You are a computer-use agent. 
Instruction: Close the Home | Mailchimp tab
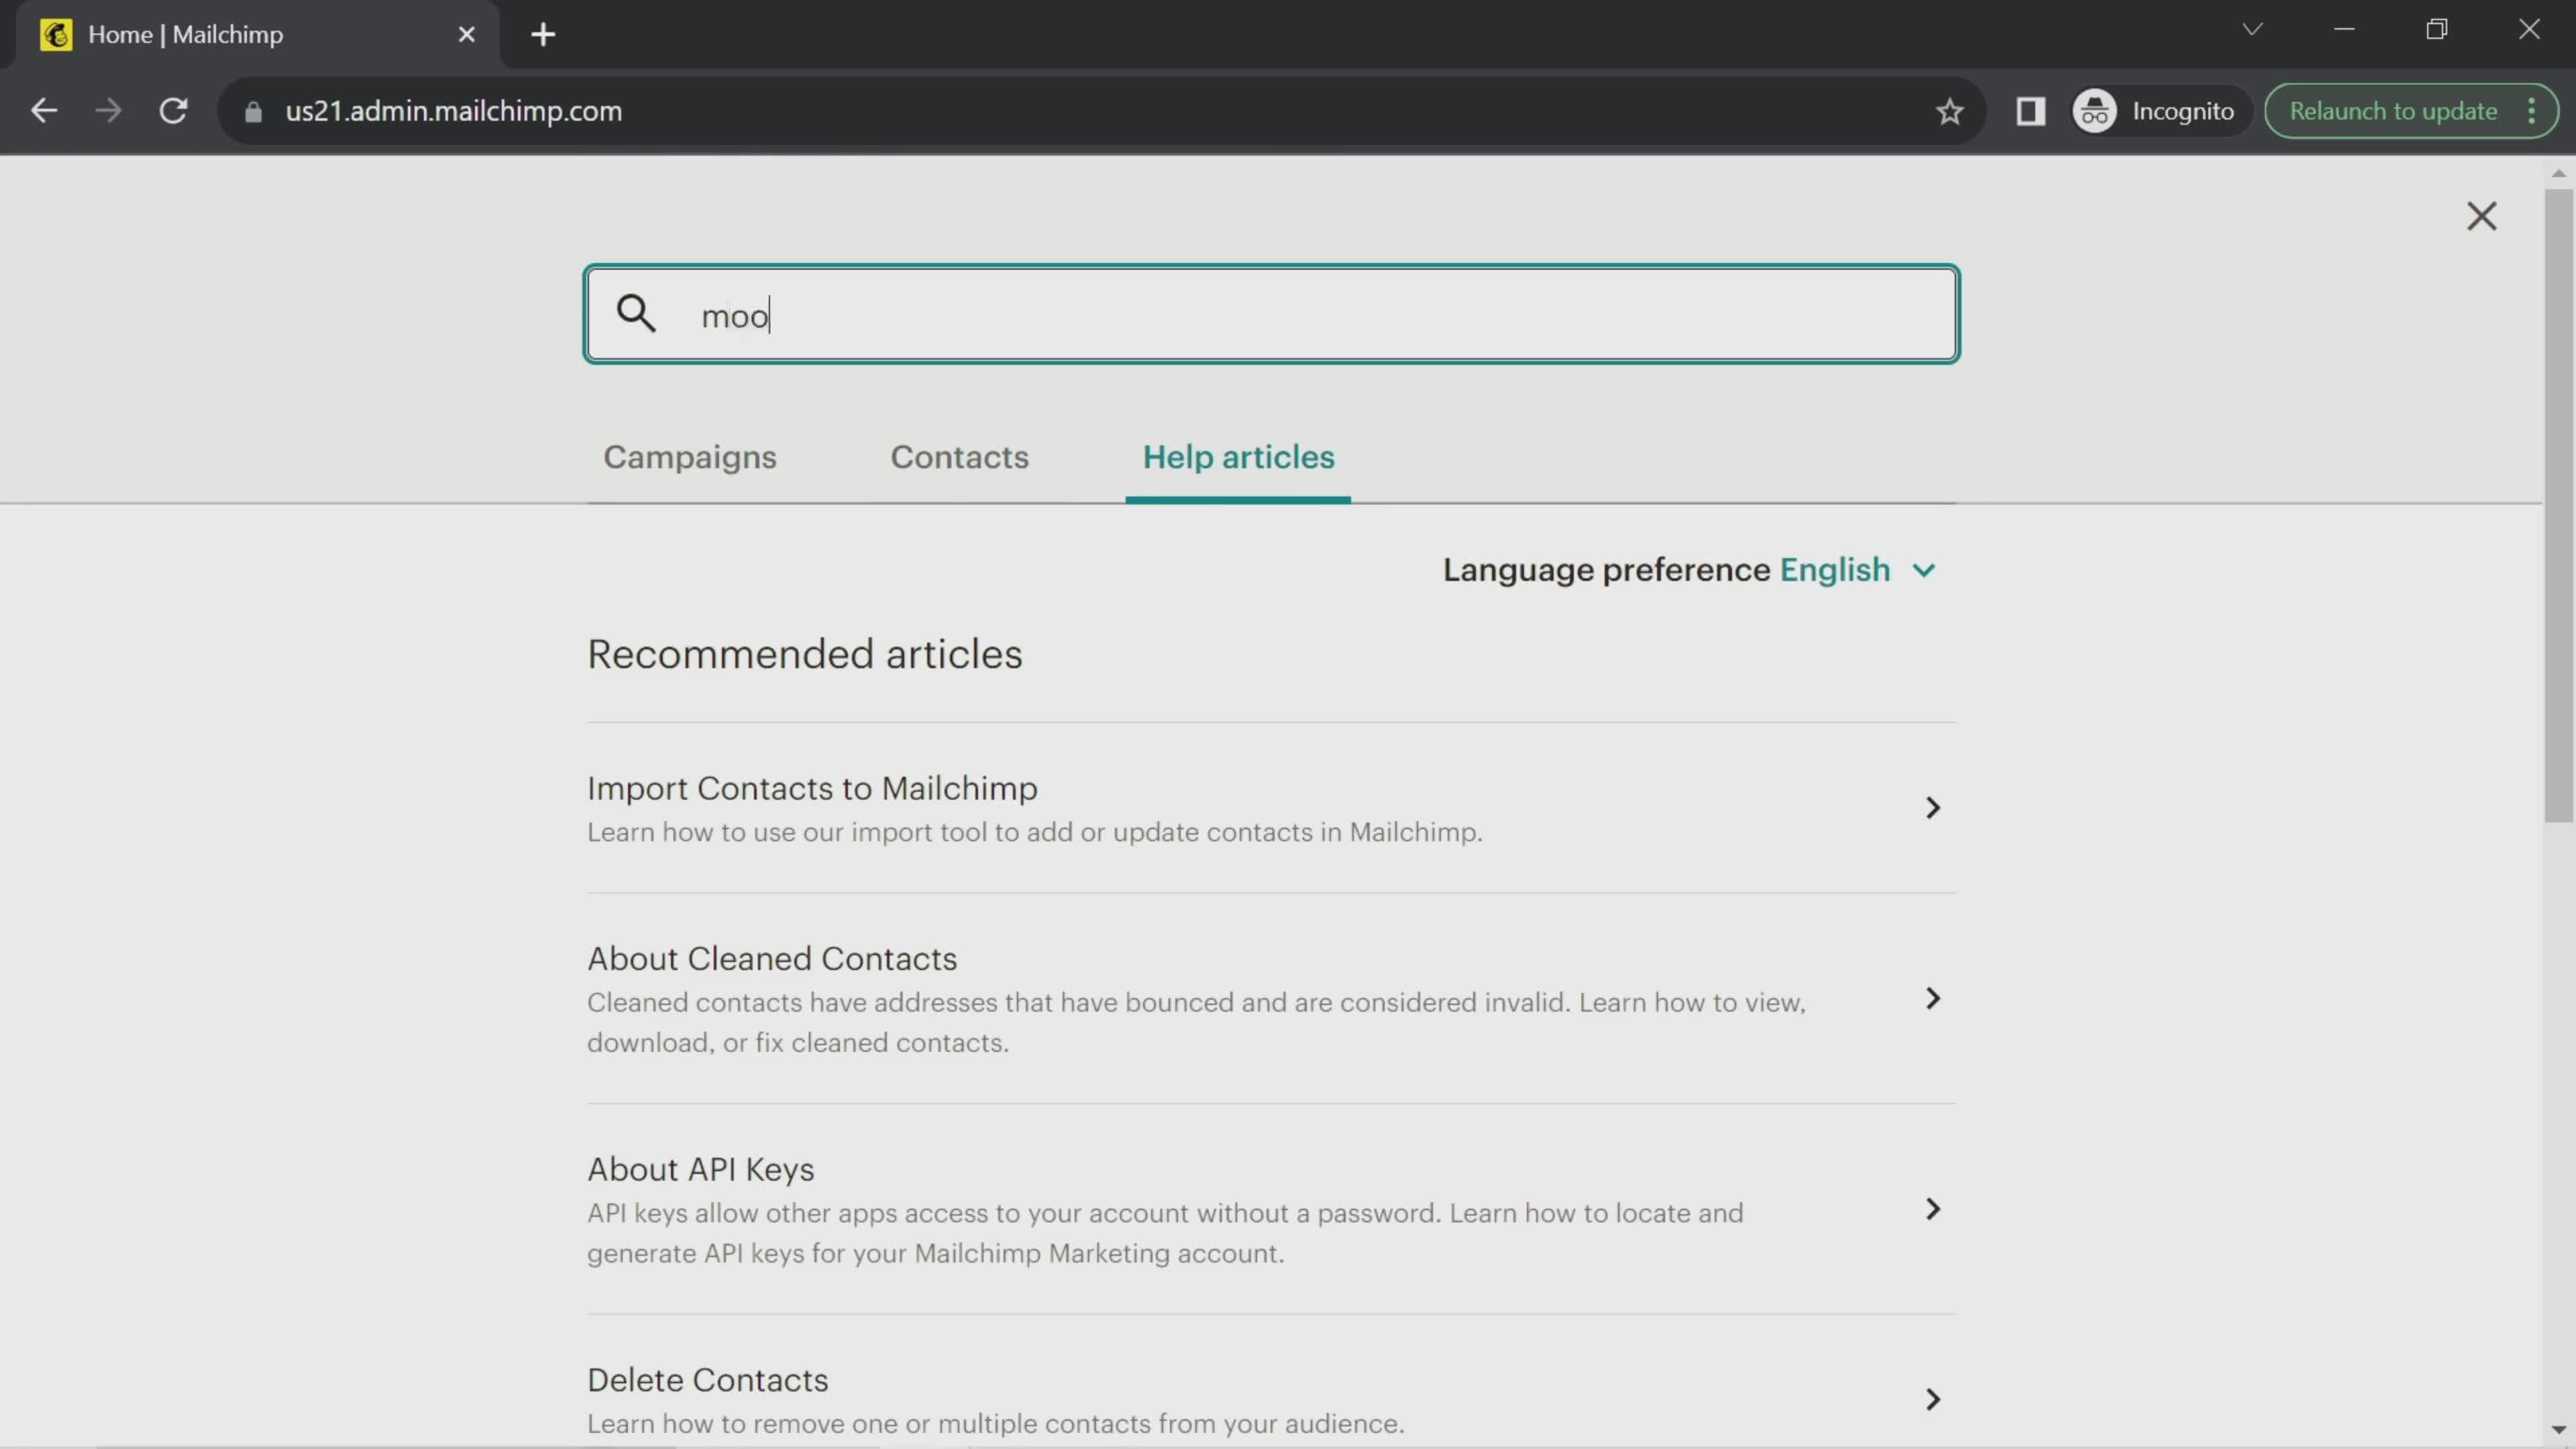point(466,35)
